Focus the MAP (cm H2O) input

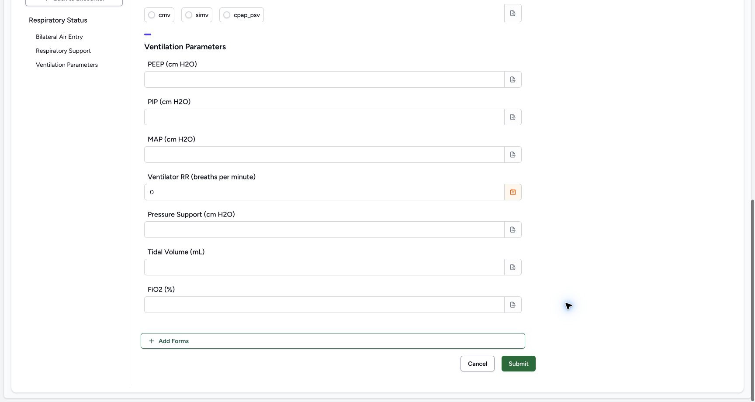324,155
